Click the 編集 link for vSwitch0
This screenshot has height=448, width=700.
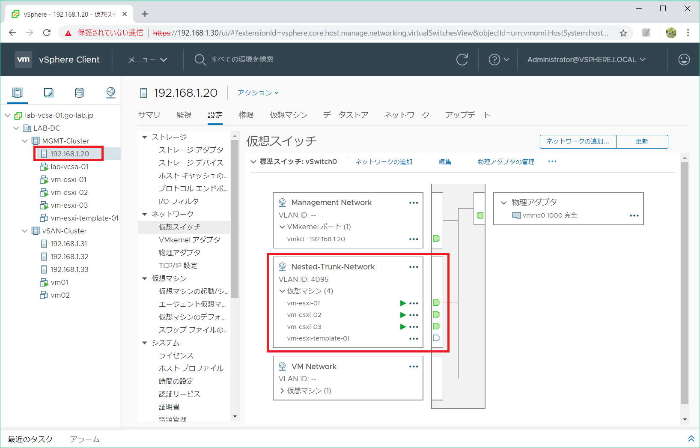[445, 161]
